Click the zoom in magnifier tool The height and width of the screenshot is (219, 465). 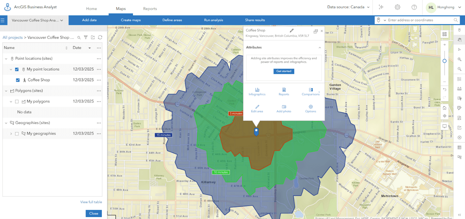tap(460, 59)
